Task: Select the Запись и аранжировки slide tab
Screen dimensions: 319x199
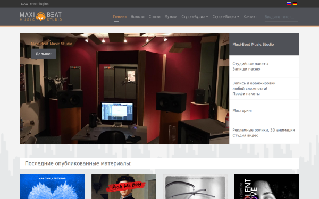Action: 264,89
